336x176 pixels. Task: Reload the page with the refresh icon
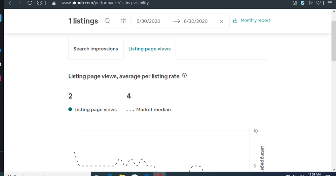[30, 3]
